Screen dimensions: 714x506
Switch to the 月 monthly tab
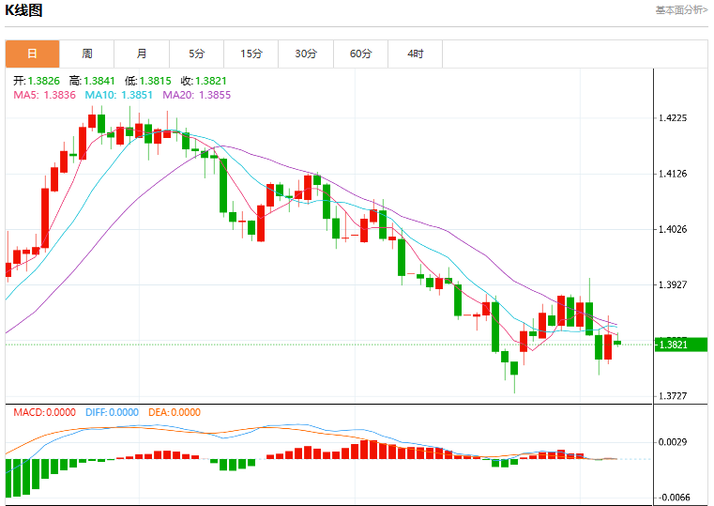click(x=142, y=54)
